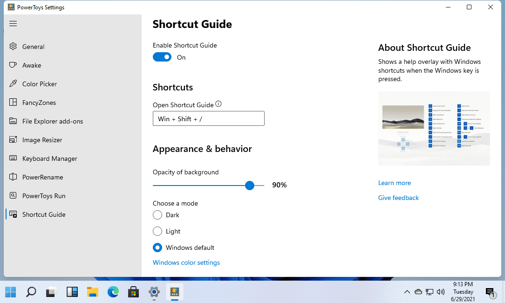Launch File Explorer from the taskbar
Viewport: 505px width, 303px height.
[92, 292]
